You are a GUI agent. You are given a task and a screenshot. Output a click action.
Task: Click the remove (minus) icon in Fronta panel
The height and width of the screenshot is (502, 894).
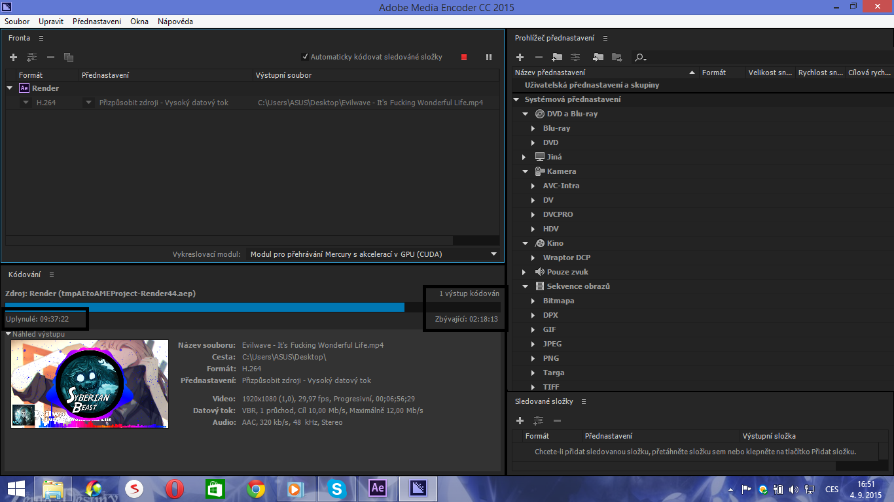[x=50, y=58]
